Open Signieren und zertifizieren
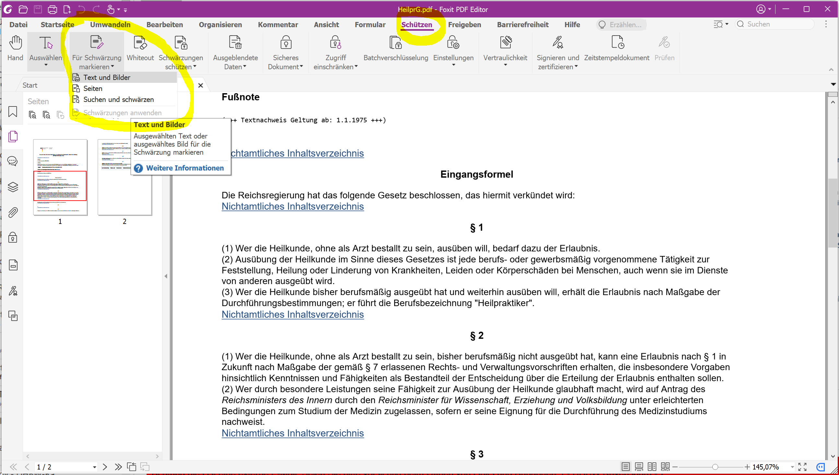 558,52
